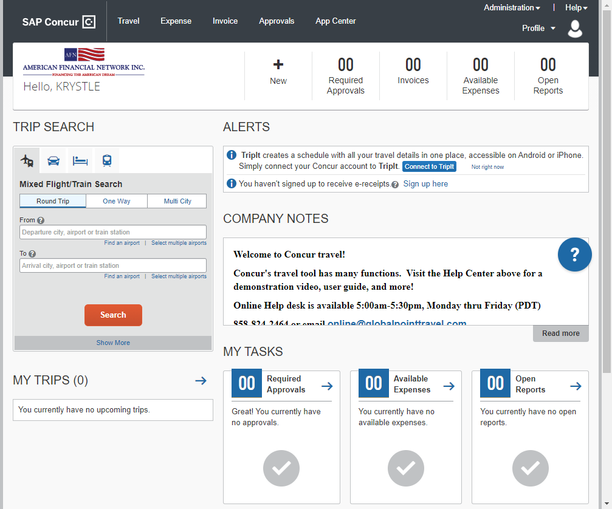Image resolution: width=612 pixels, height=509 pixels.
Task: Click the help icon next to From
Action: click(x=41, y=220)
